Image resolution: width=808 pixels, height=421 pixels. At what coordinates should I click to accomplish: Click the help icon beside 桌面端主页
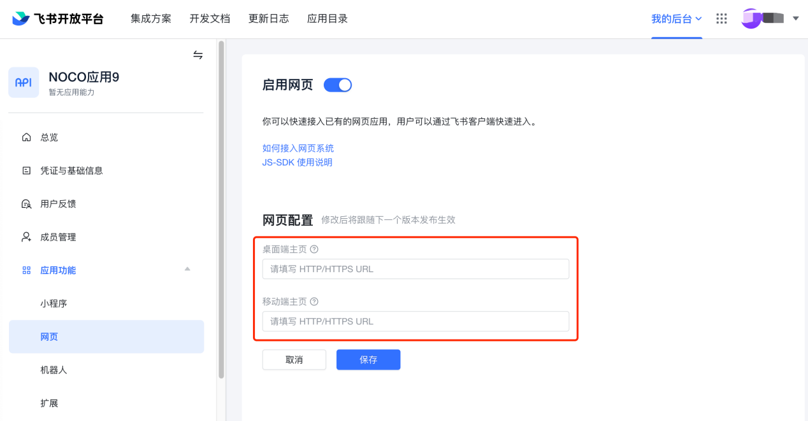tap(314, 249)
